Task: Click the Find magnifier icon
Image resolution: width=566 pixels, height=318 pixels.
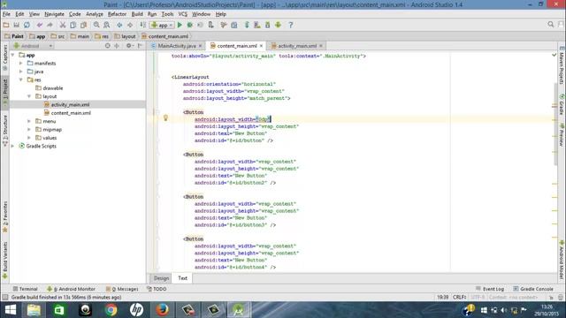Action: [x=96, y=25]
